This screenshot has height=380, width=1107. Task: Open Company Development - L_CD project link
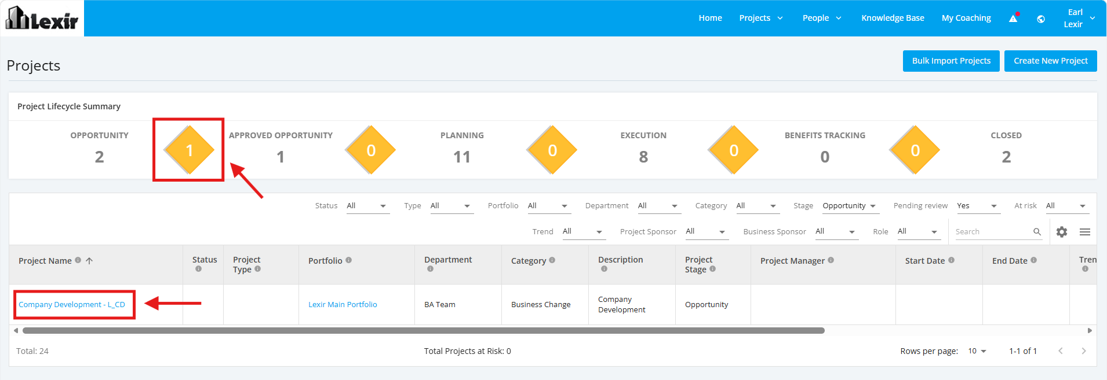(x=72, y=304)
